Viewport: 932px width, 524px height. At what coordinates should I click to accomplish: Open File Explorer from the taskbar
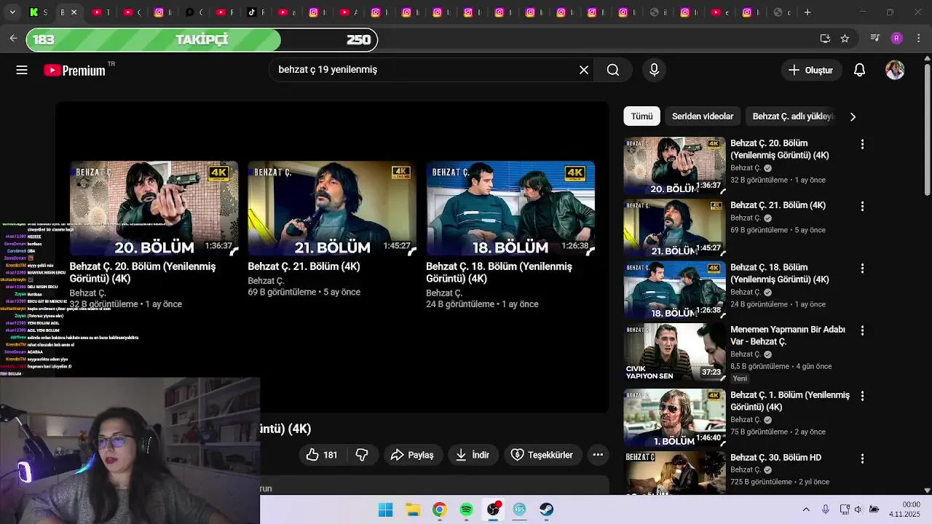click(413, 509)
